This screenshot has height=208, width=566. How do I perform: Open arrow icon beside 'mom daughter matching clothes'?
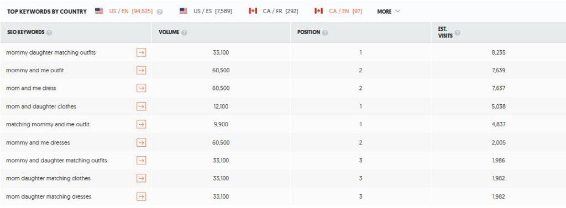pos(141,178)
